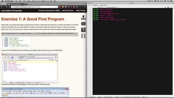Open the Search menu
This screenshot has height=98, width=174.
(x=34, y=1)
